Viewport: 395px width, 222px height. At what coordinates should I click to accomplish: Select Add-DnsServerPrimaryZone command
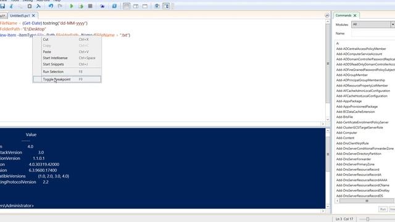pos(355,165)
